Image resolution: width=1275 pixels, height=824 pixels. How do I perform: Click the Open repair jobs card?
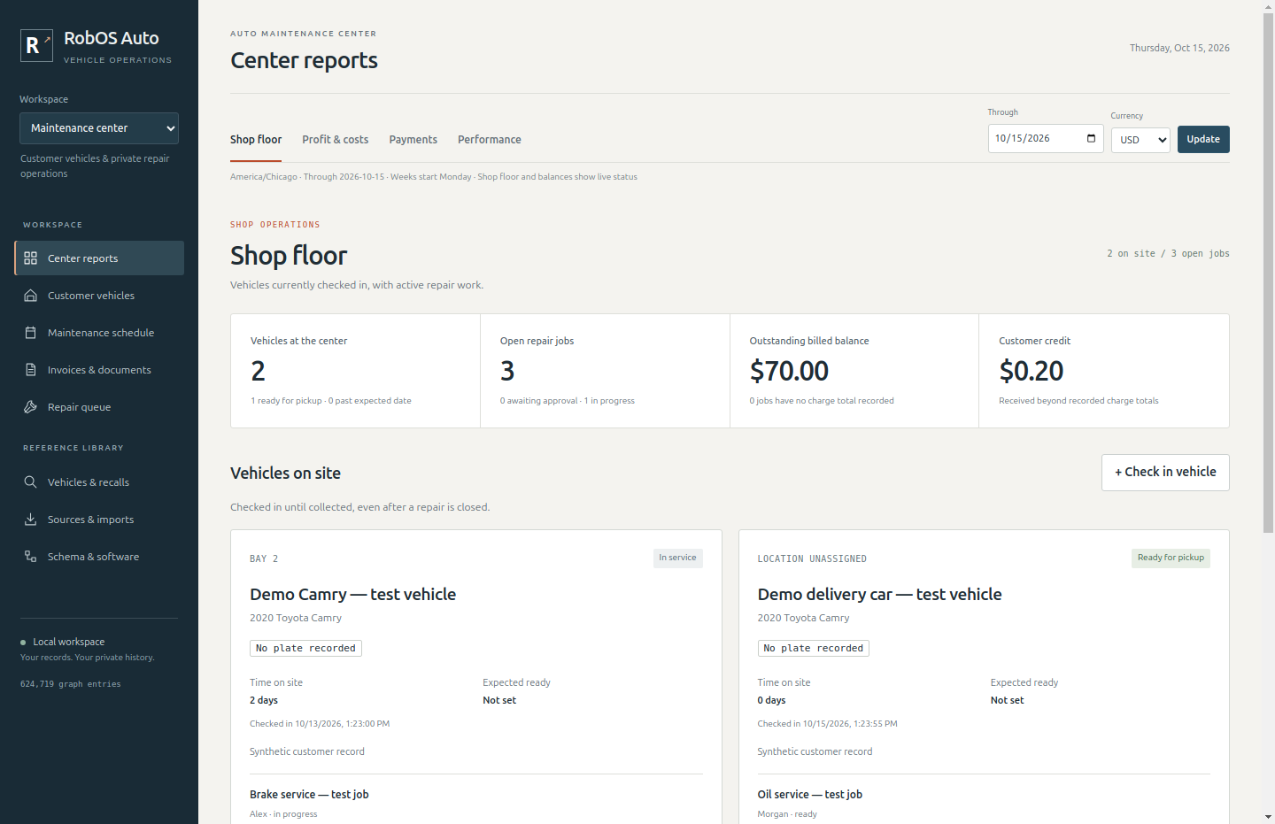click(x=605, y=371)
